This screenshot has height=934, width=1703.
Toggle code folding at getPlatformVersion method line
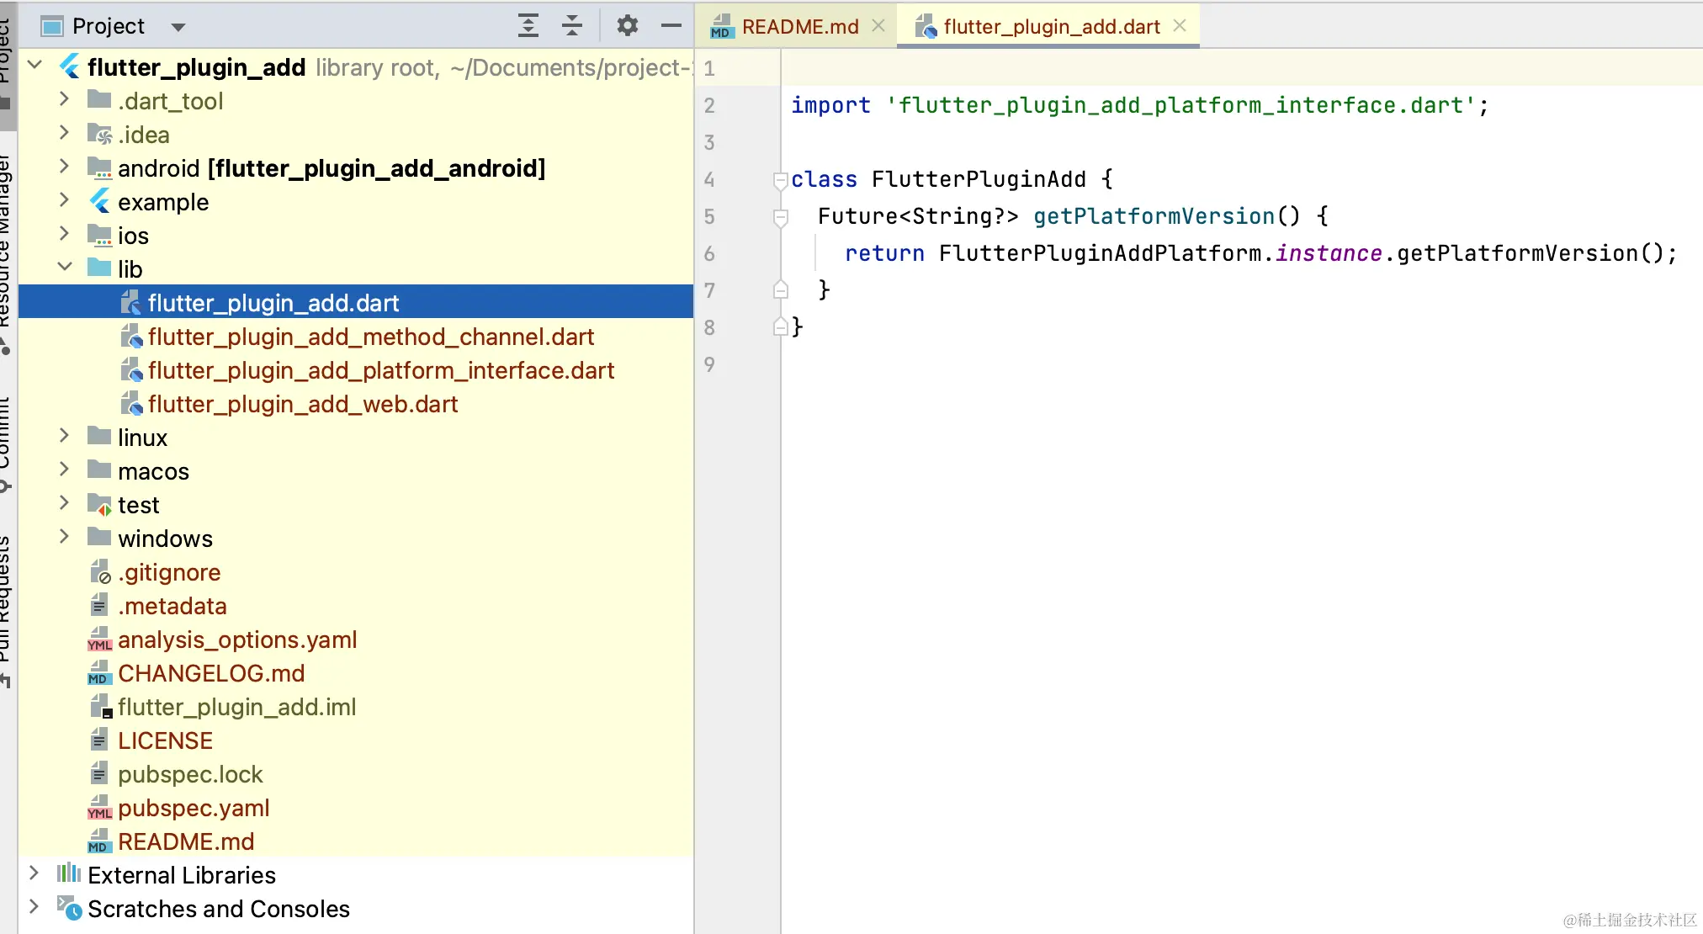click(x=780, y=217)
